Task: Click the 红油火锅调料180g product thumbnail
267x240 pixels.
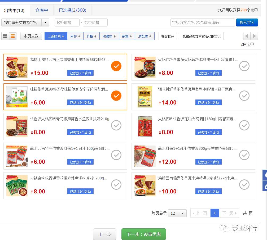Action: 145,126
